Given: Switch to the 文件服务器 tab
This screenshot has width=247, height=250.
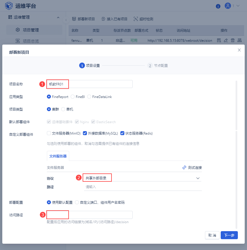Looking at the screenshot, I should pyautogui.click(x=58, y=156).
